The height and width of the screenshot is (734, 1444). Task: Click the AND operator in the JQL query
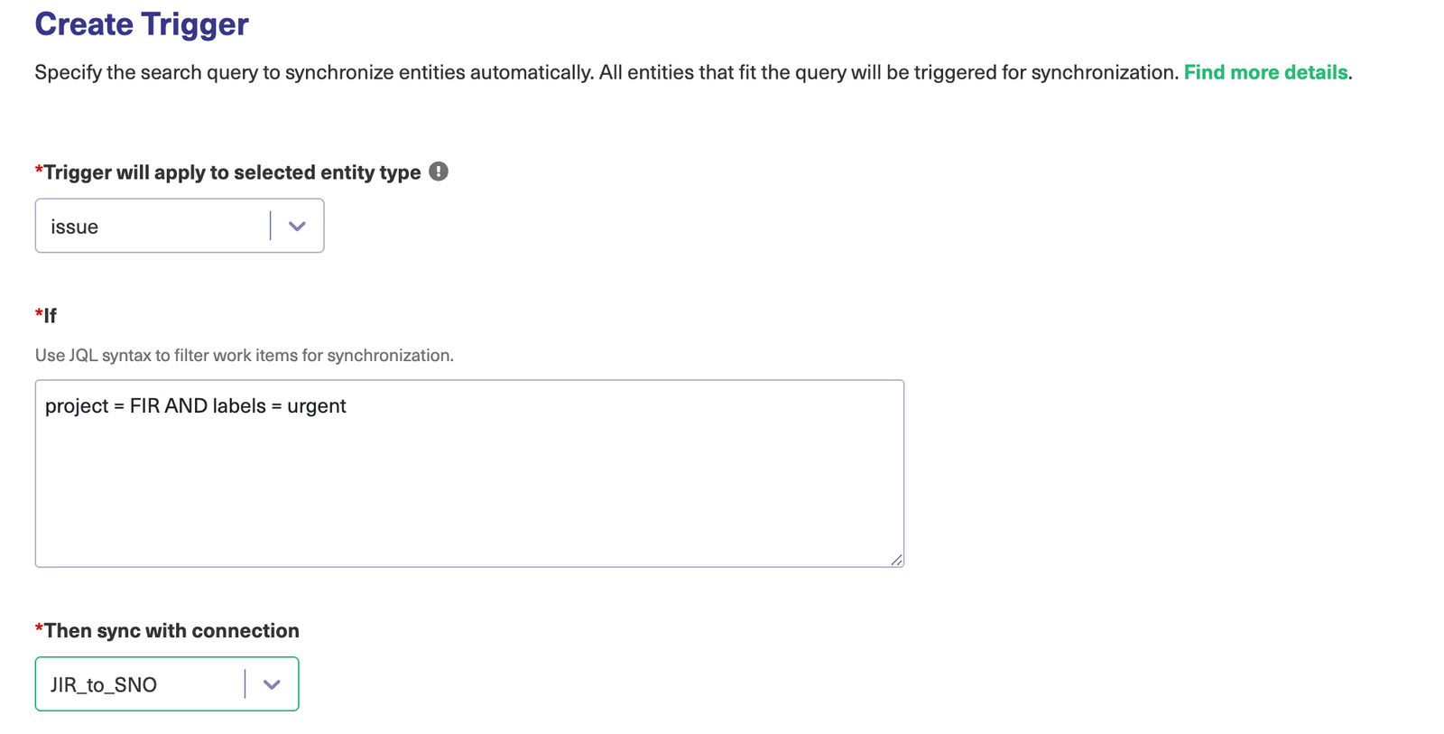point(186,406)
